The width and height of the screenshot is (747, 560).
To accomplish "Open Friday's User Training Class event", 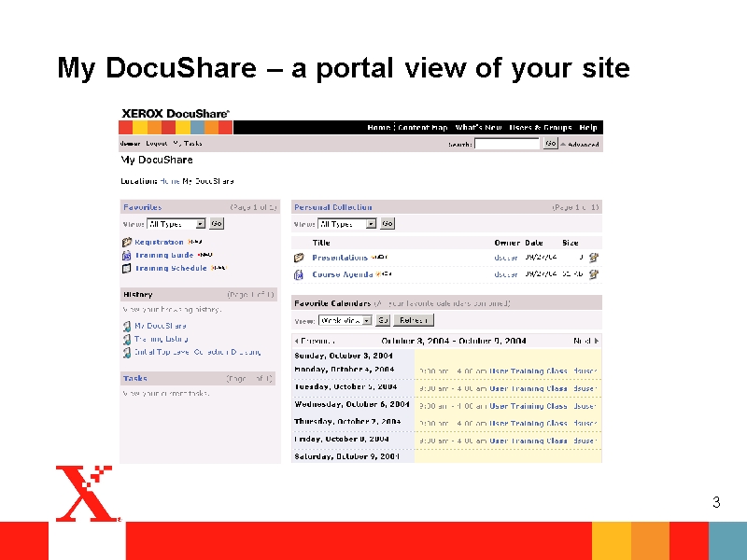I will tap(529, 441).
